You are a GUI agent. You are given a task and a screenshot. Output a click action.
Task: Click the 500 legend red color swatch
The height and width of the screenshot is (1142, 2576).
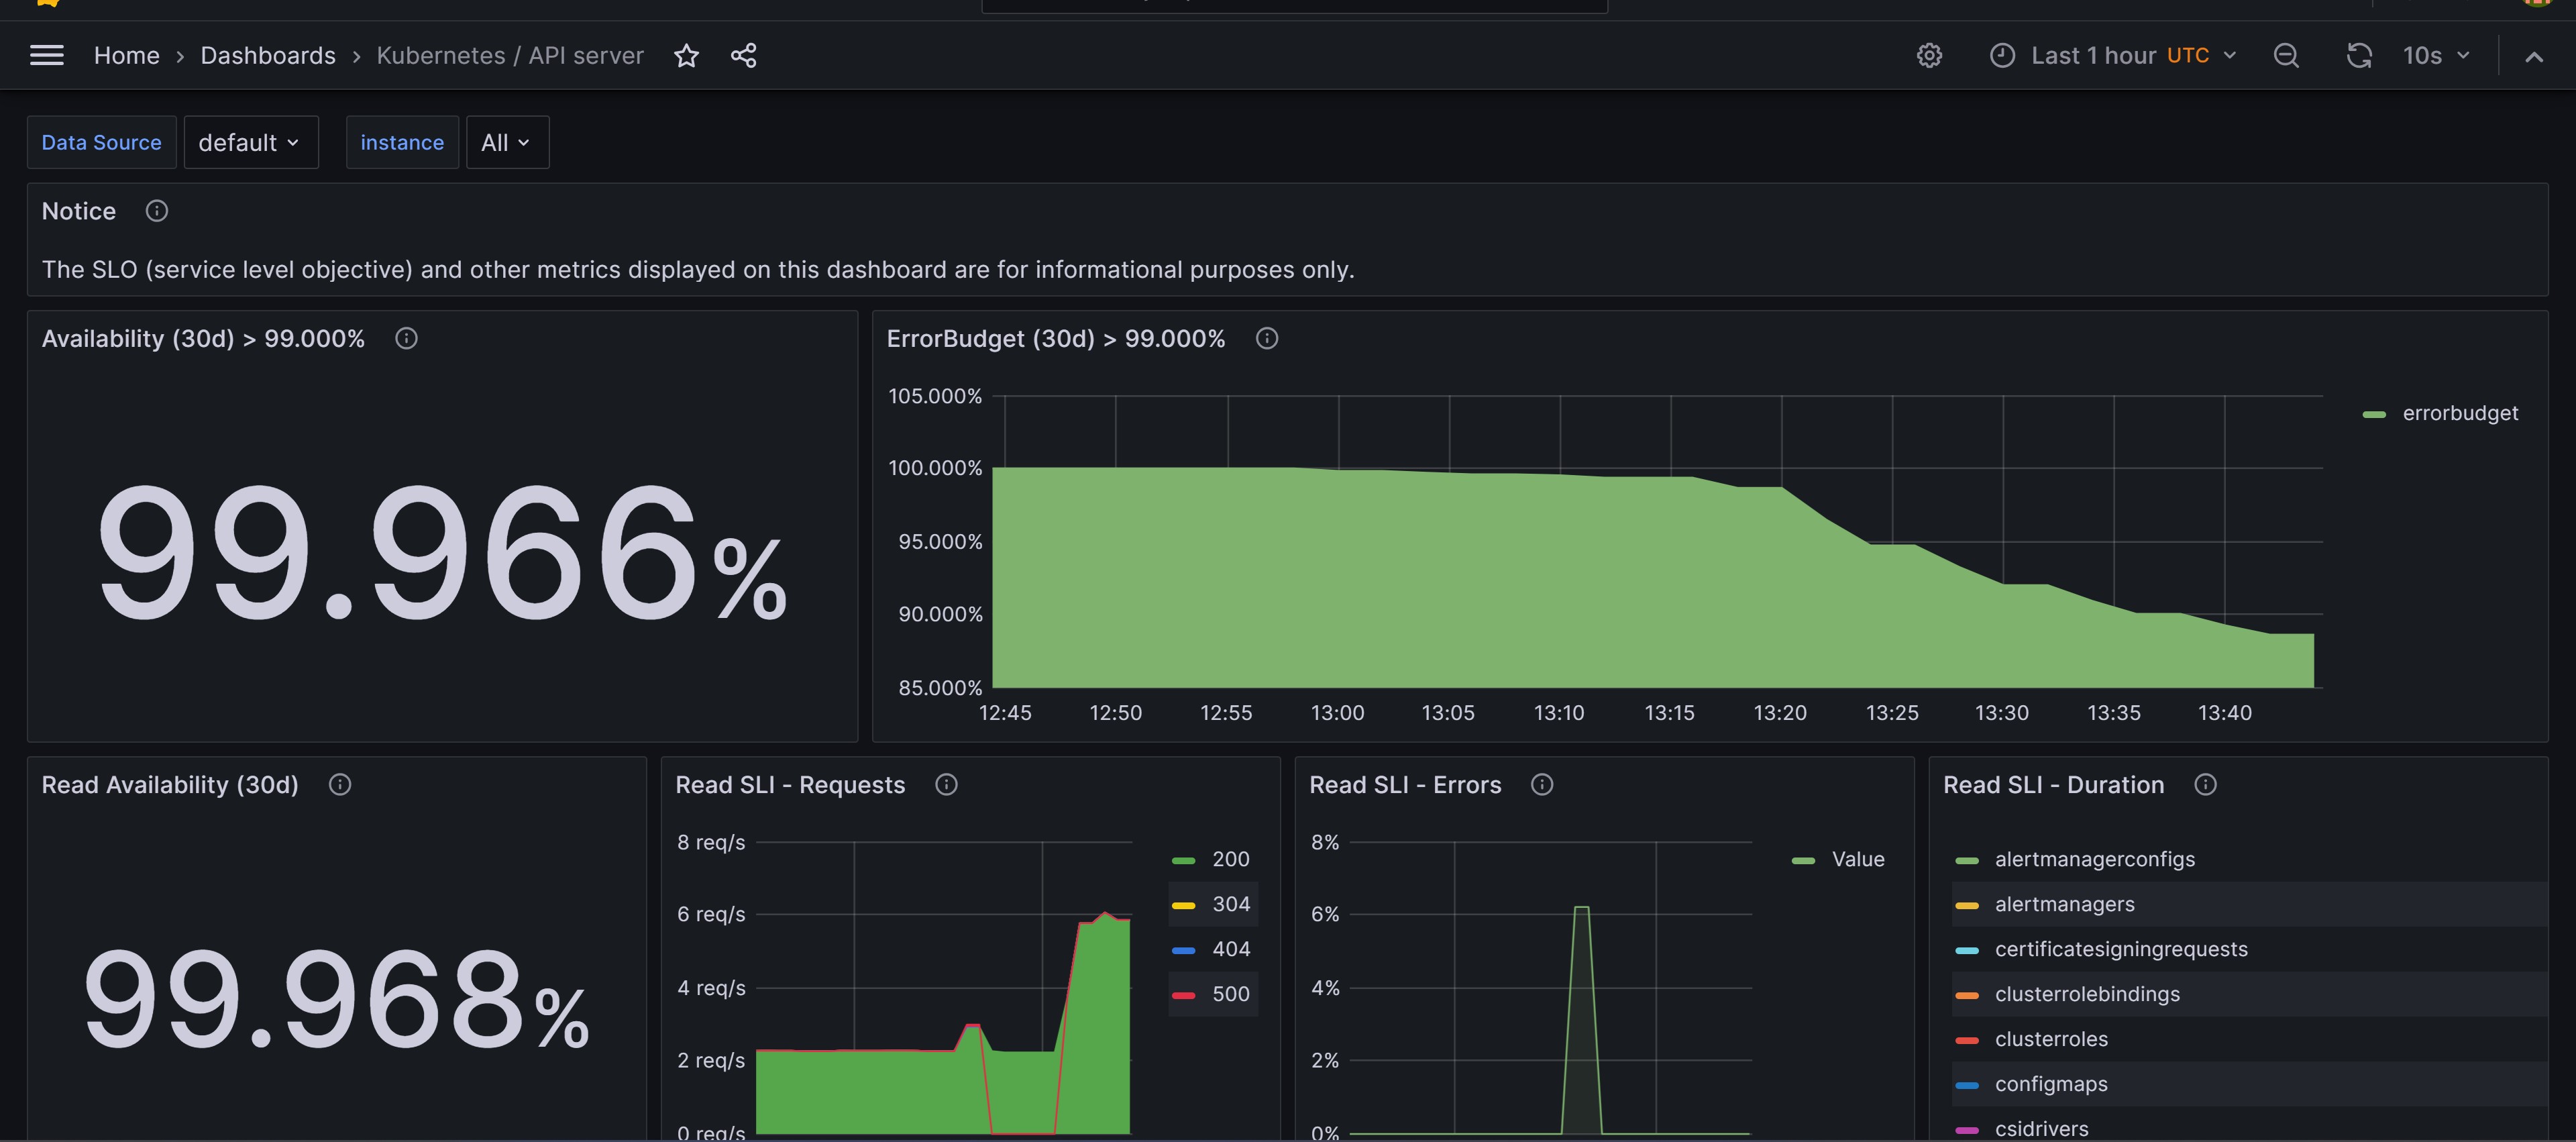click(1183, 995)
